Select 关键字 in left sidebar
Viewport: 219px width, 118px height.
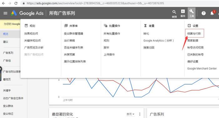[7, 91]
